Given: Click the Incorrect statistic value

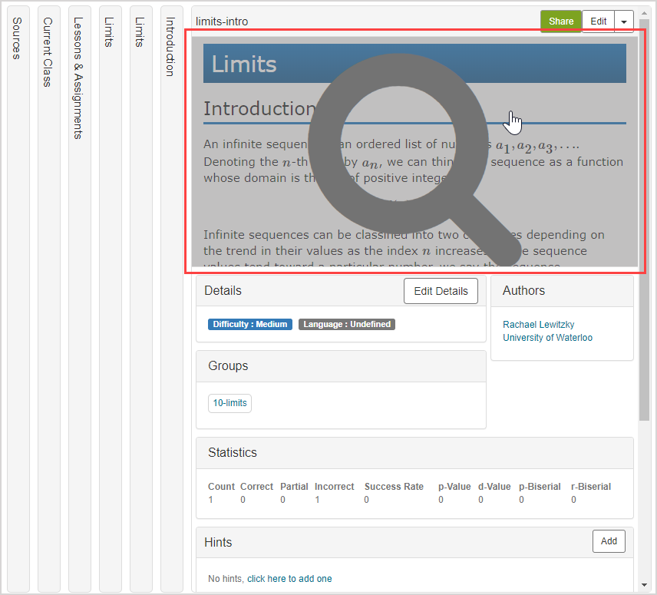Looking at the screenshot, I should [x=317, y=500].
